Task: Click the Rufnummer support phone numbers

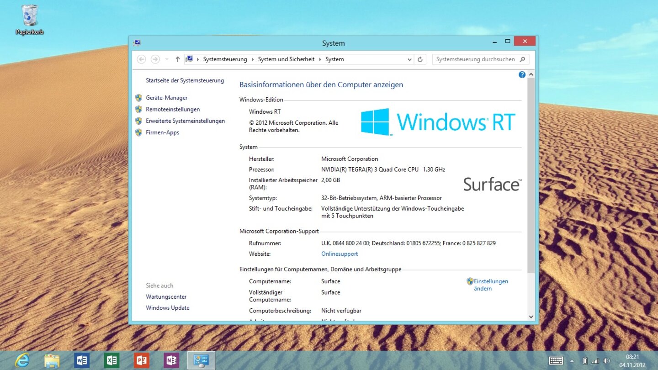Action: tap(409, 243)
